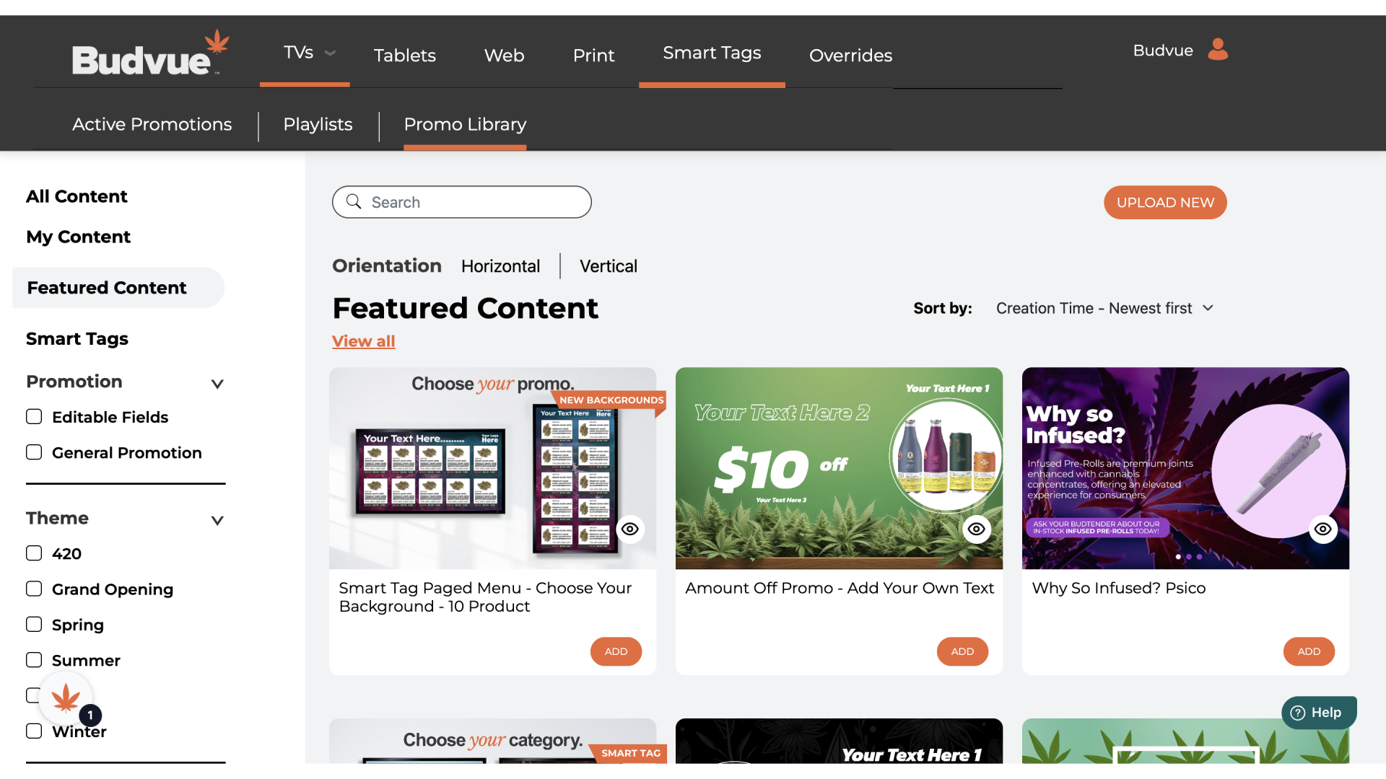Screen dimensions: 1386x779
Task: Click the UPLOAD NEW button
Action: [1165, 203]
